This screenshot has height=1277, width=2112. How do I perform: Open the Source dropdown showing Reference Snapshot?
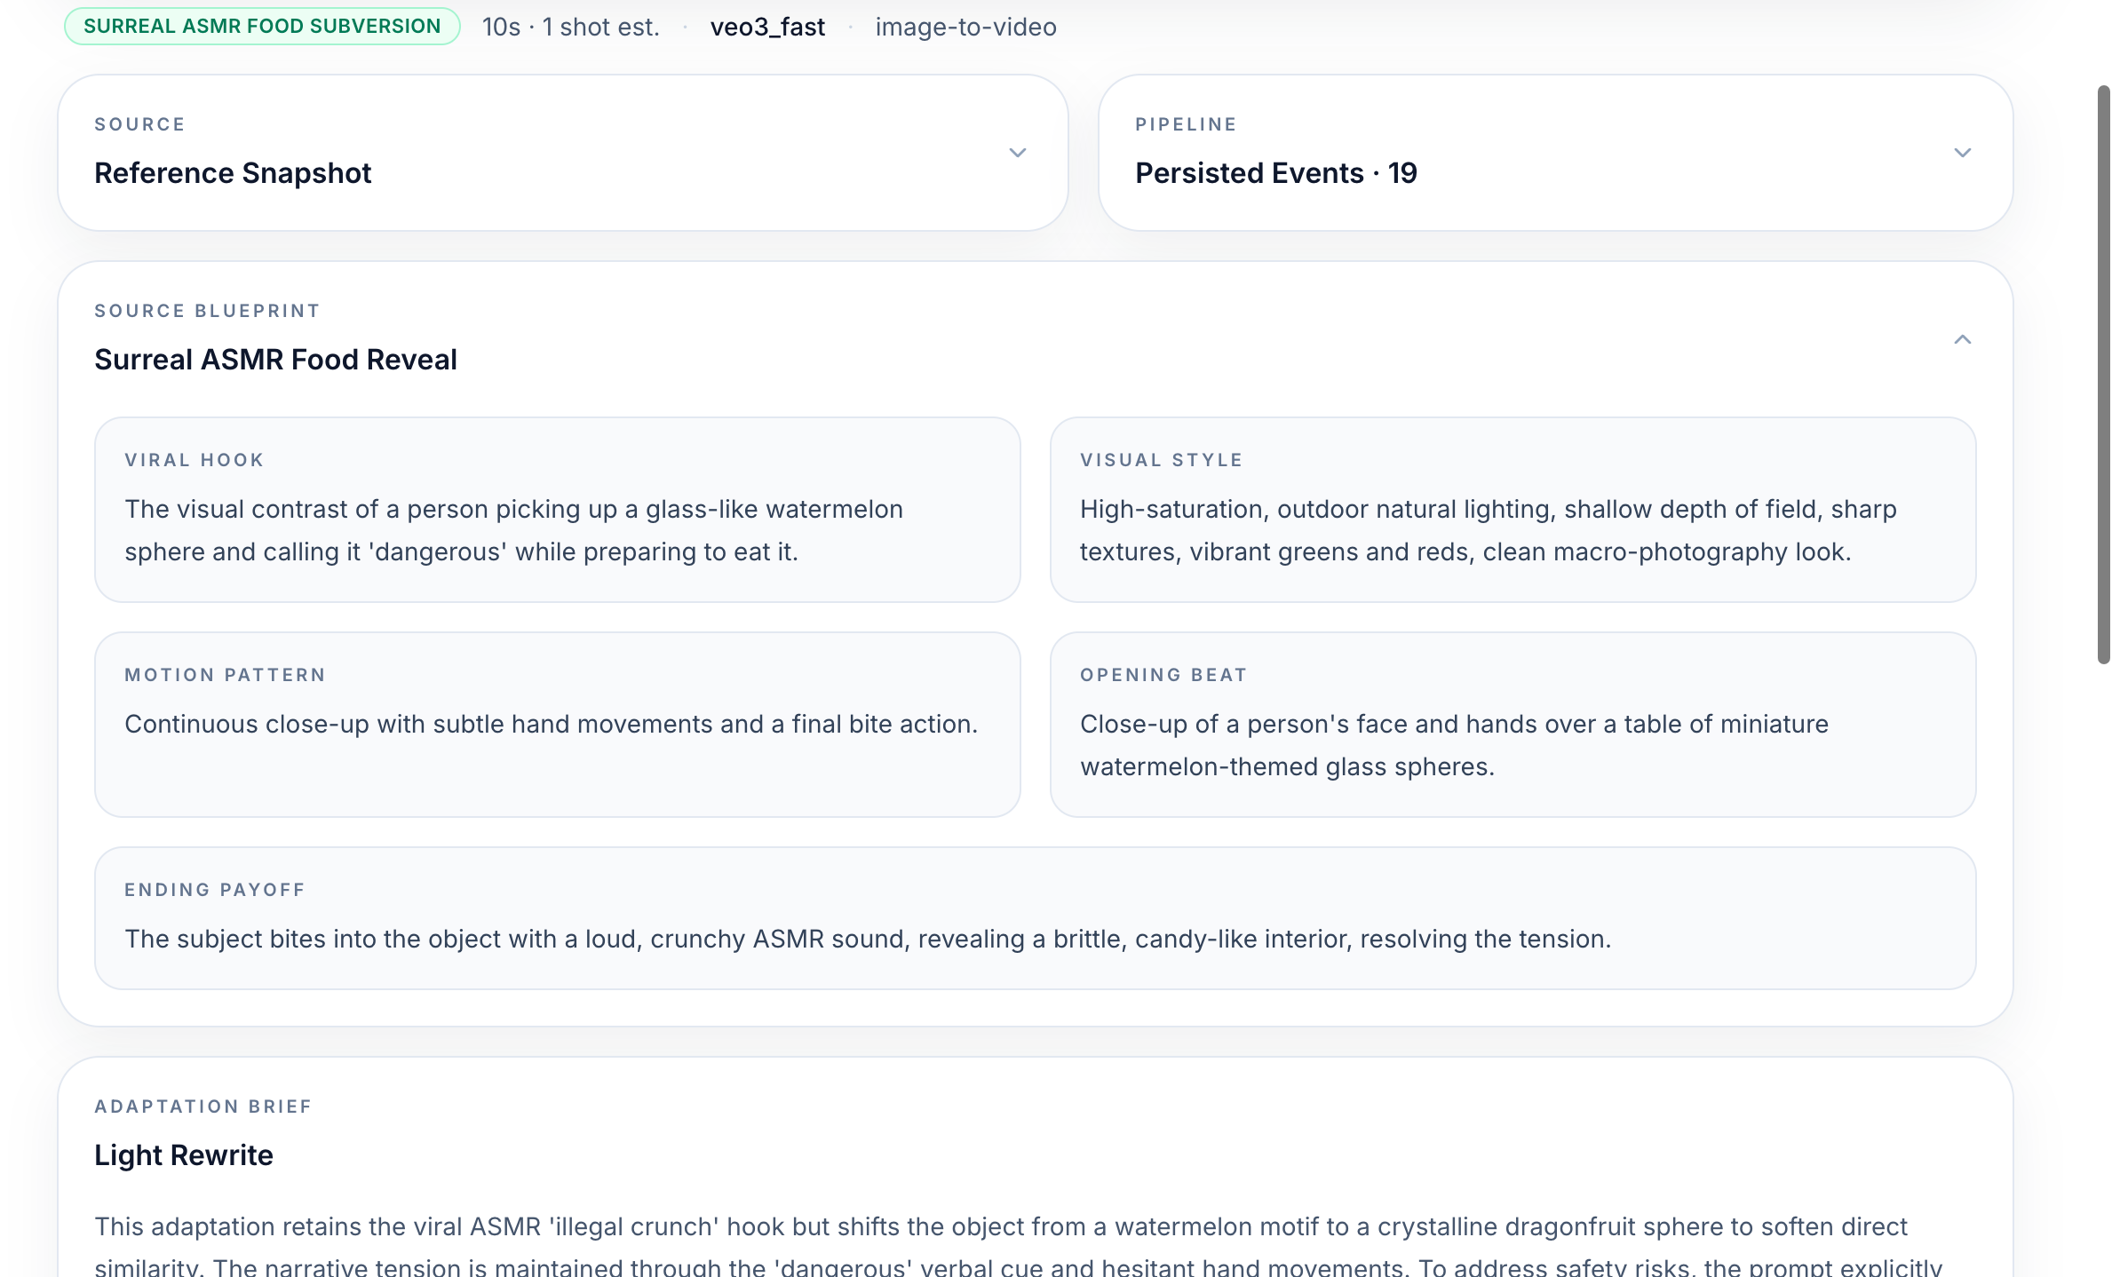pyautogui.click(x=561, y=153)
